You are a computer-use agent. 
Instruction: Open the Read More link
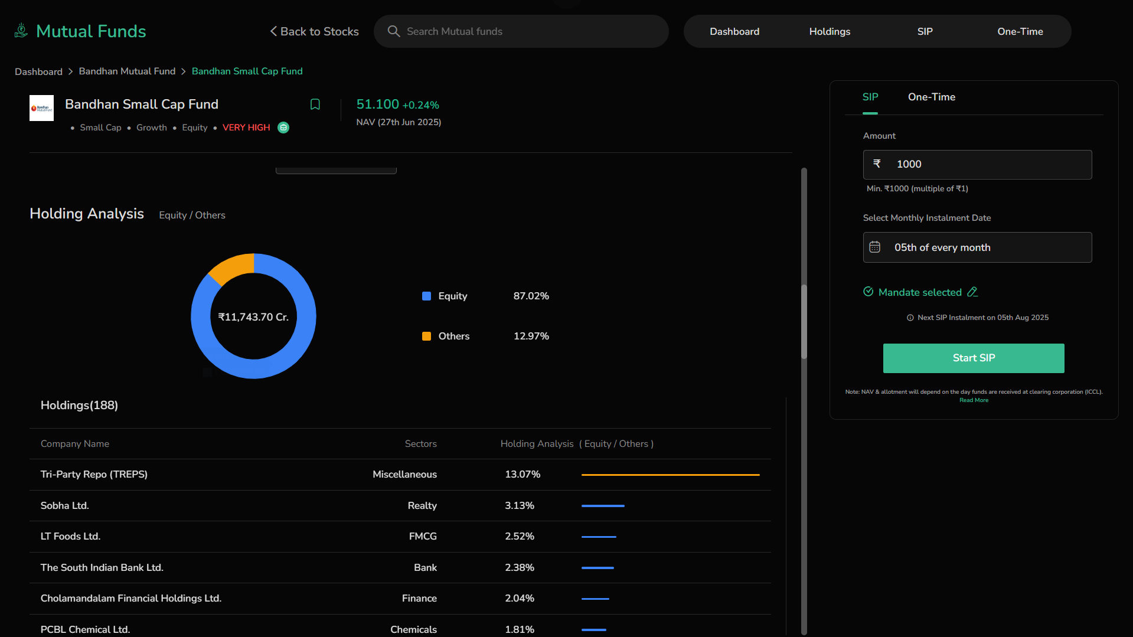tap(974, 400)
